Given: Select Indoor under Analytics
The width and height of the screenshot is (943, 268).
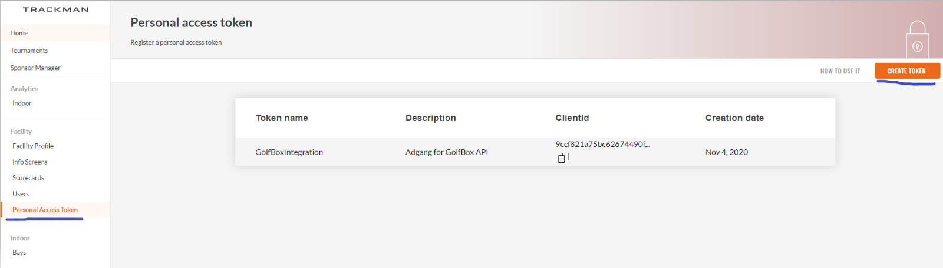Looking at the screenshot, I should point(22,103).
